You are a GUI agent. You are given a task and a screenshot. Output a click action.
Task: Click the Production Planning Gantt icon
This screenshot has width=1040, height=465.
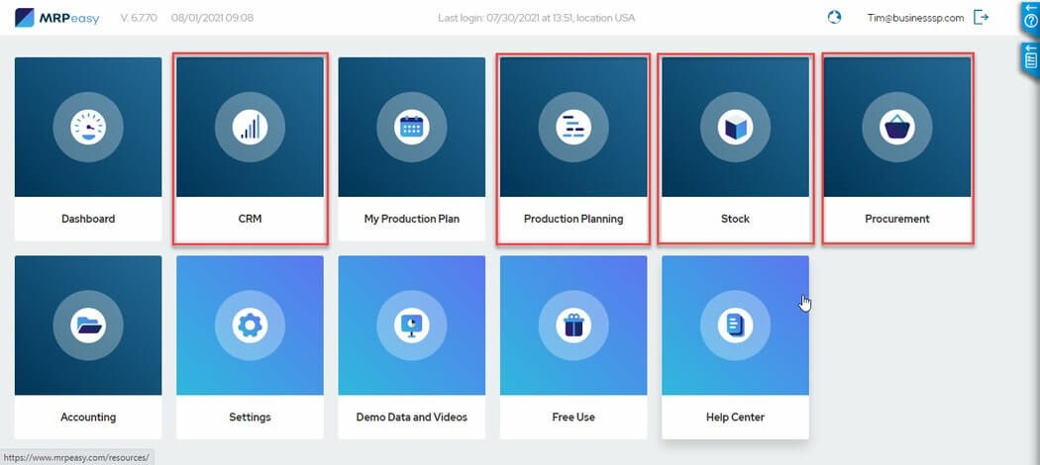(573, 127)
